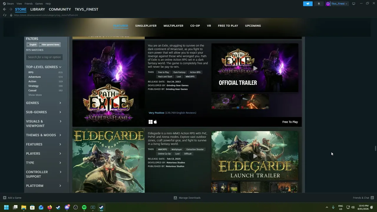
Task: Play the Eldegarde launch trailer
Action: click(x=255, y=156)
